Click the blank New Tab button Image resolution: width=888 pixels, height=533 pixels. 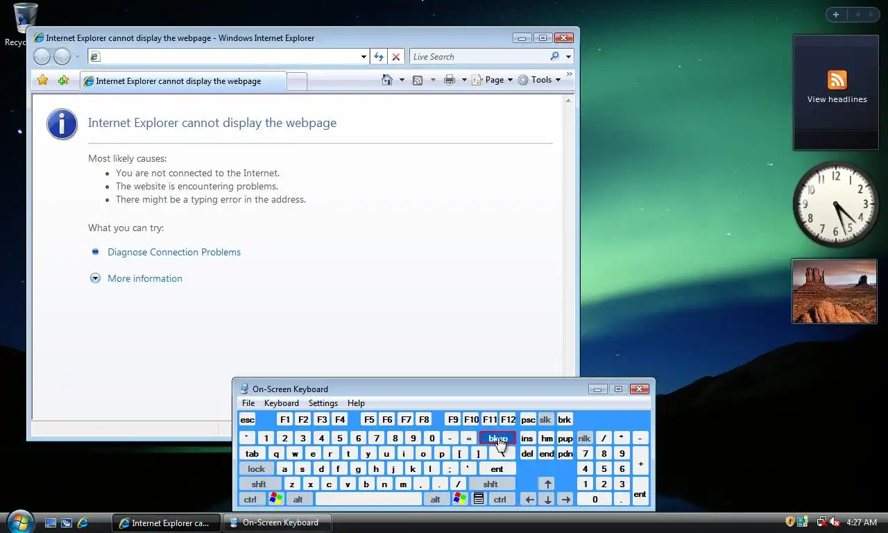297,82
